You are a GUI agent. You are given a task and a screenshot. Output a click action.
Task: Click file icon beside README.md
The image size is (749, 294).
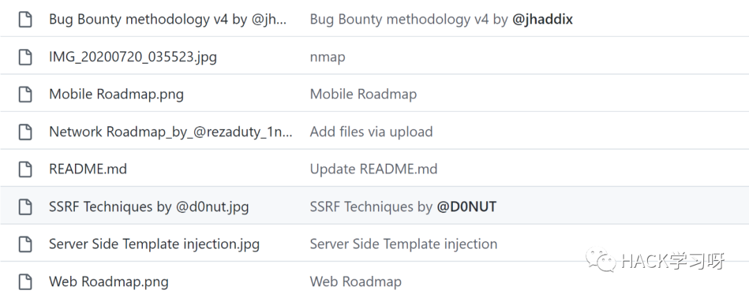(25, 169)
